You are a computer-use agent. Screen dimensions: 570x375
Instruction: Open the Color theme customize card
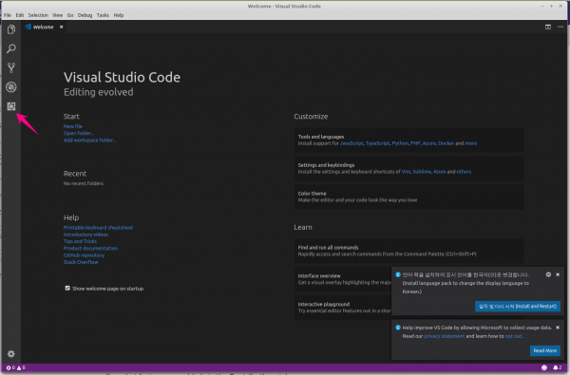click(408, 197)
